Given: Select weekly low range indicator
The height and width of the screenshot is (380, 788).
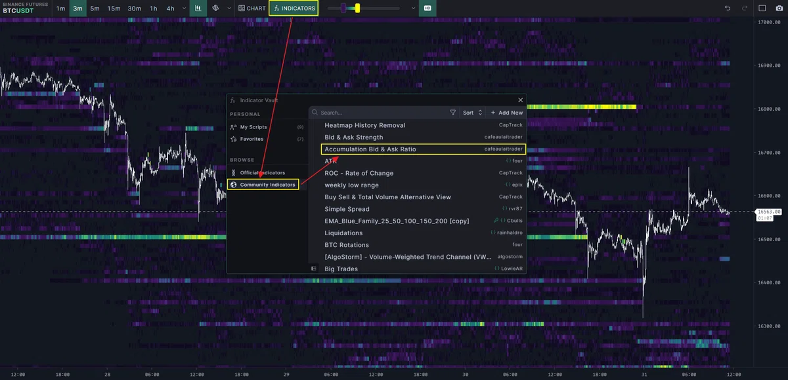Looking at the screenshot, I should click(x=423, y=185).
